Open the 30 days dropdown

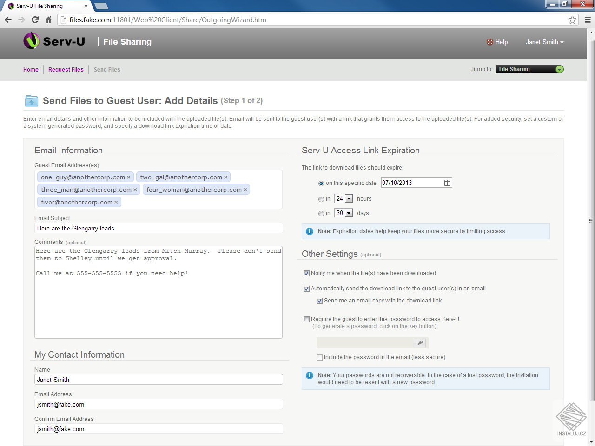point(344,213)
